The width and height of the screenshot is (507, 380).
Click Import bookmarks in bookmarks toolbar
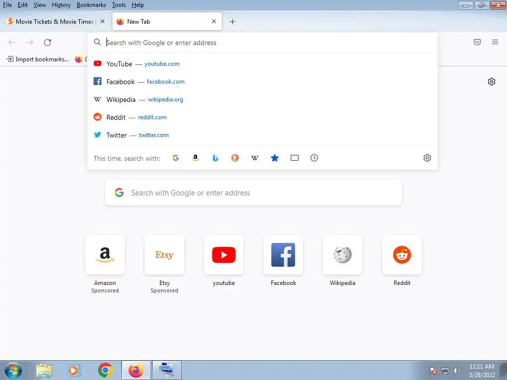[x=38, y=59]
